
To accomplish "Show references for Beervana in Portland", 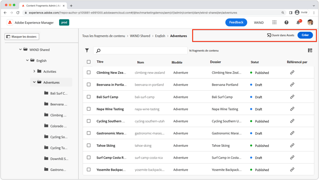I will pos(292,85).
